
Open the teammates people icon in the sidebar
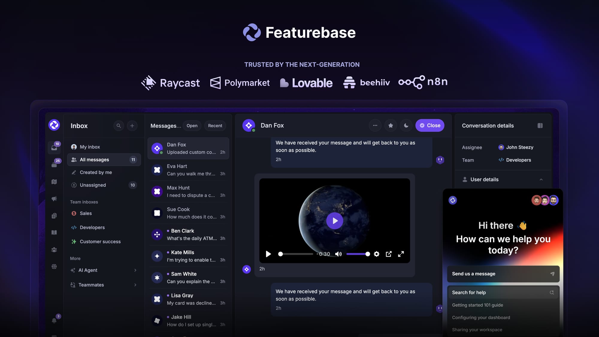pos(54,249)
